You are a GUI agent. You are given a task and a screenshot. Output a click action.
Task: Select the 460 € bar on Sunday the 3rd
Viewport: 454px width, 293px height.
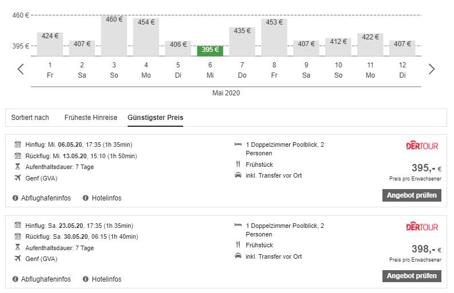[x=114, y=35]
